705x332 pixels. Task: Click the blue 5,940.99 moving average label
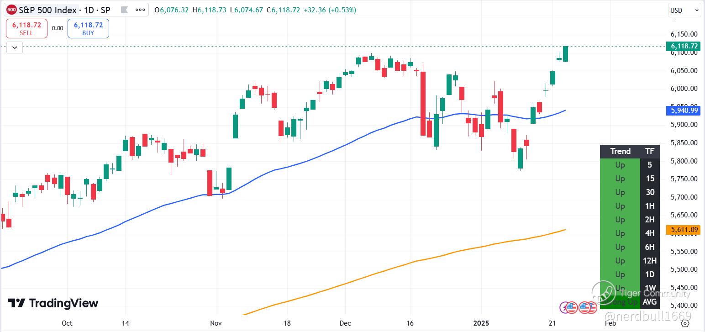pos(683,110)
